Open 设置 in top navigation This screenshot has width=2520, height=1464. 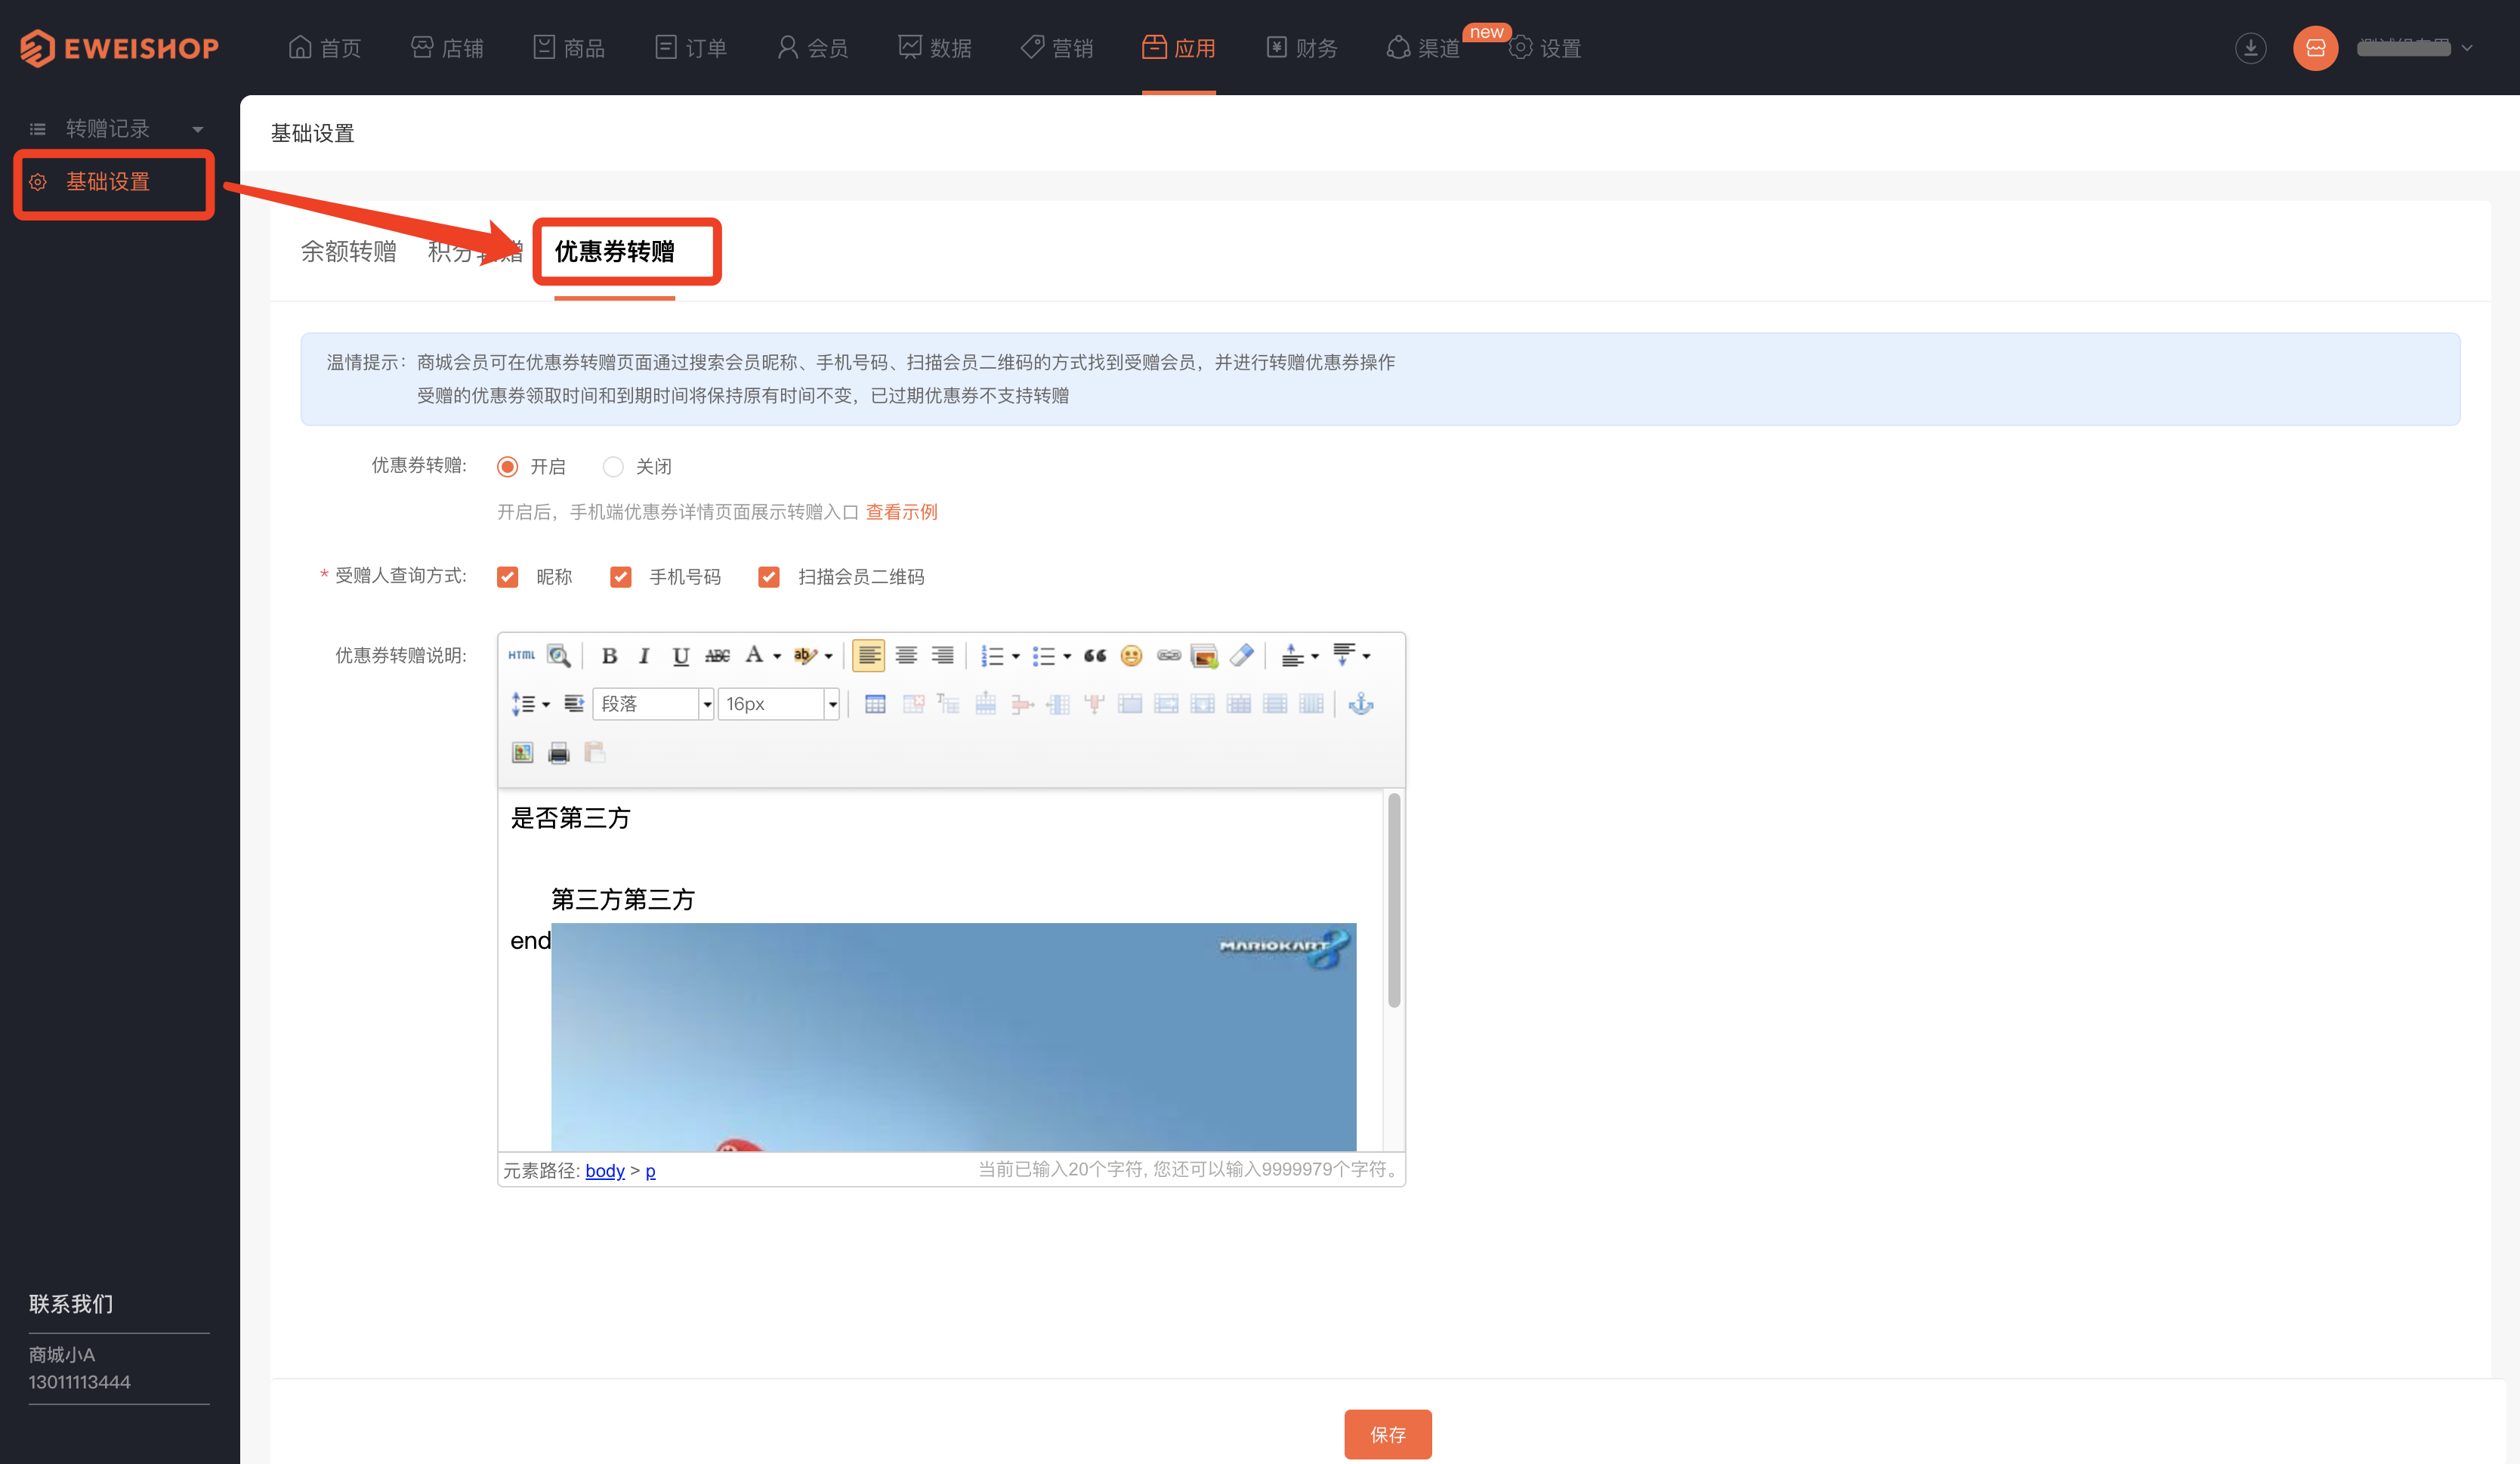click(1545, 48)
